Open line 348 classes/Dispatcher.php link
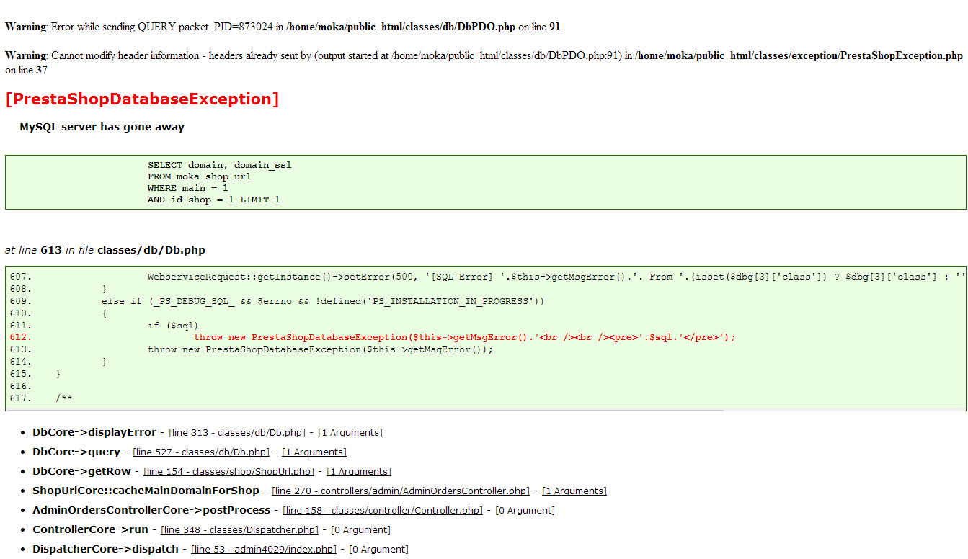This screenshot has height=559, width=968. [239, 530]
